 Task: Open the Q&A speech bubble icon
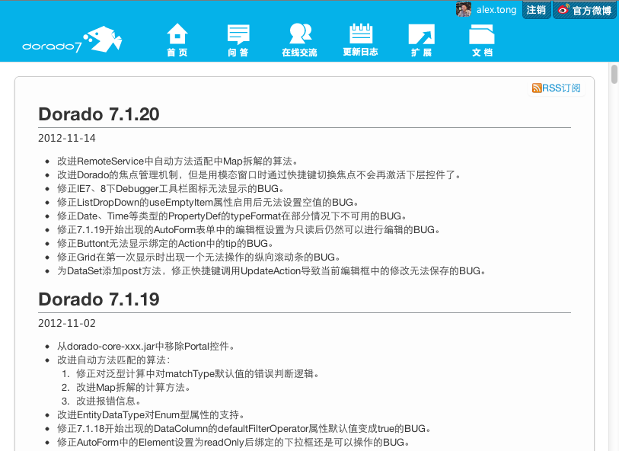coord(238,34)
